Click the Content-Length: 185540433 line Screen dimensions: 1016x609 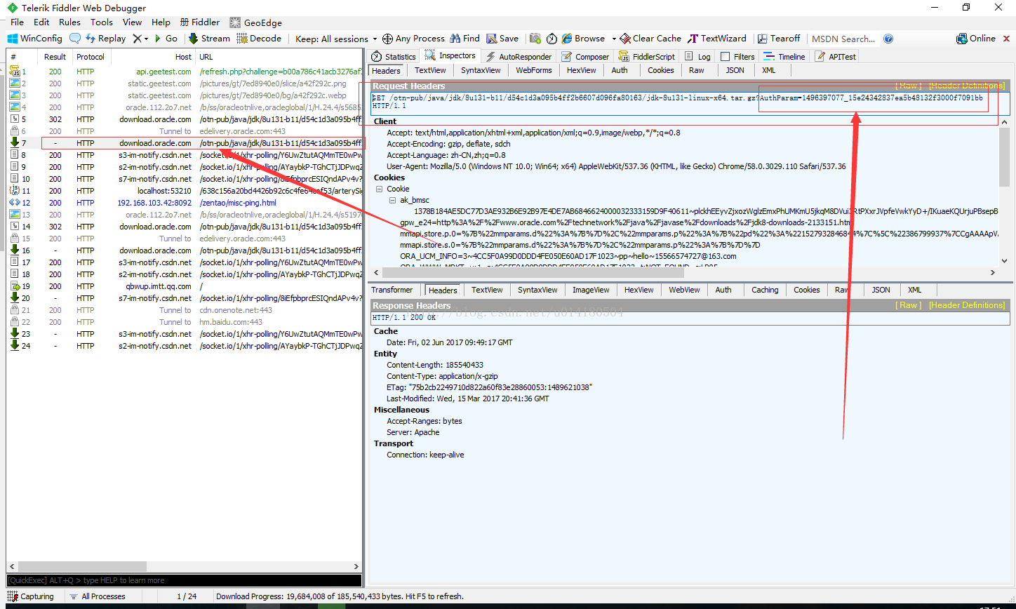click(435, 365)
